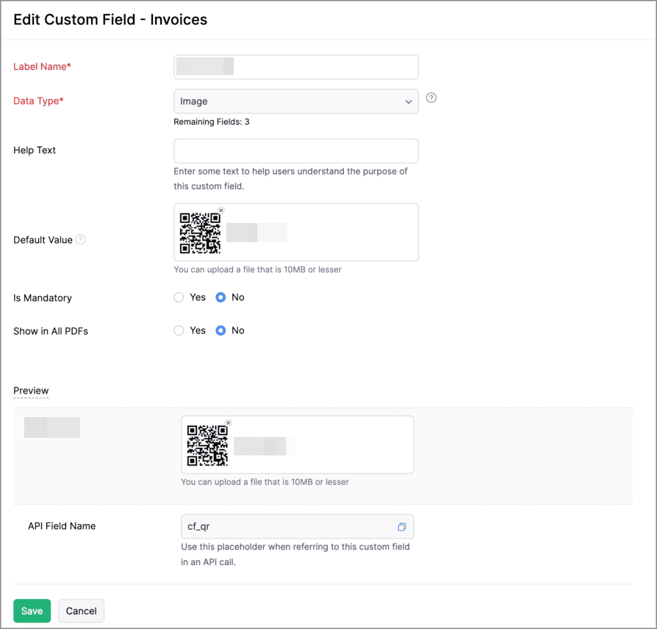
Task: Select Yes for Is Mandatory
Action: pos(179,297)
